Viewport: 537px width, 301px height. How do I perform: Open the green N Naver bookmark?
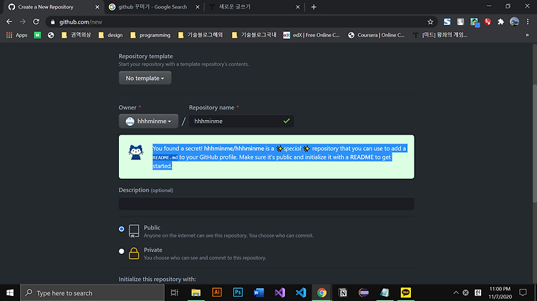37,35
